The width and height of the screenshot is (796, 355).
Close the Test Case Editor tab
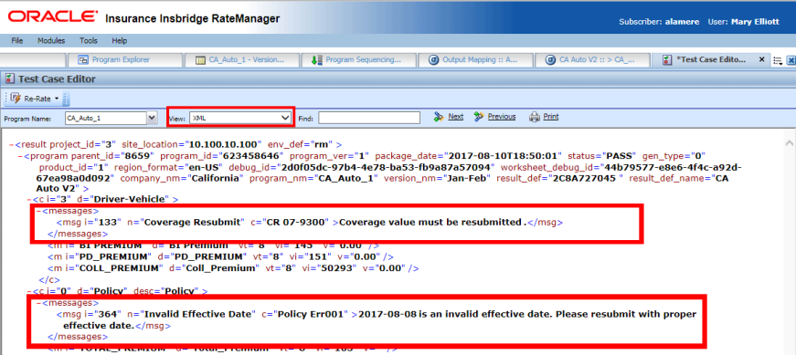[761, 59]
